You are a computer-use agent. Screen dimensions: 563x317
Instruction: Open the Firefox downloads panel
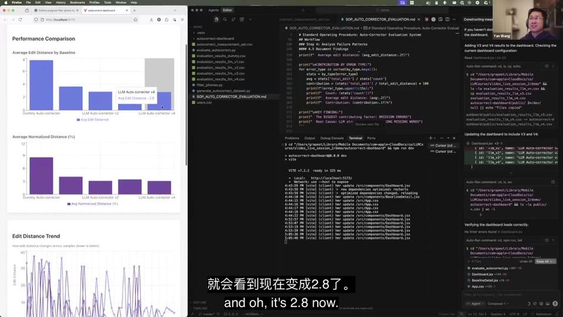[151, 20]
